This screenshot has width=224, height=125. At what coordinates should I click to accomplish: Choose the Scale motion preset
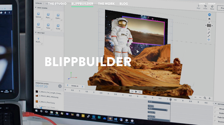point(221,113)
